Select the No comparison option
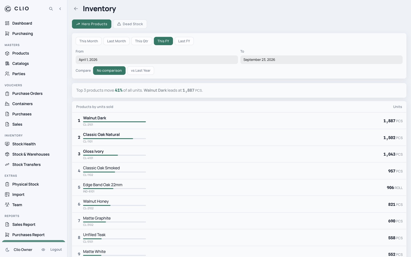This screenshot has width=411, height=257. point(109,71)
